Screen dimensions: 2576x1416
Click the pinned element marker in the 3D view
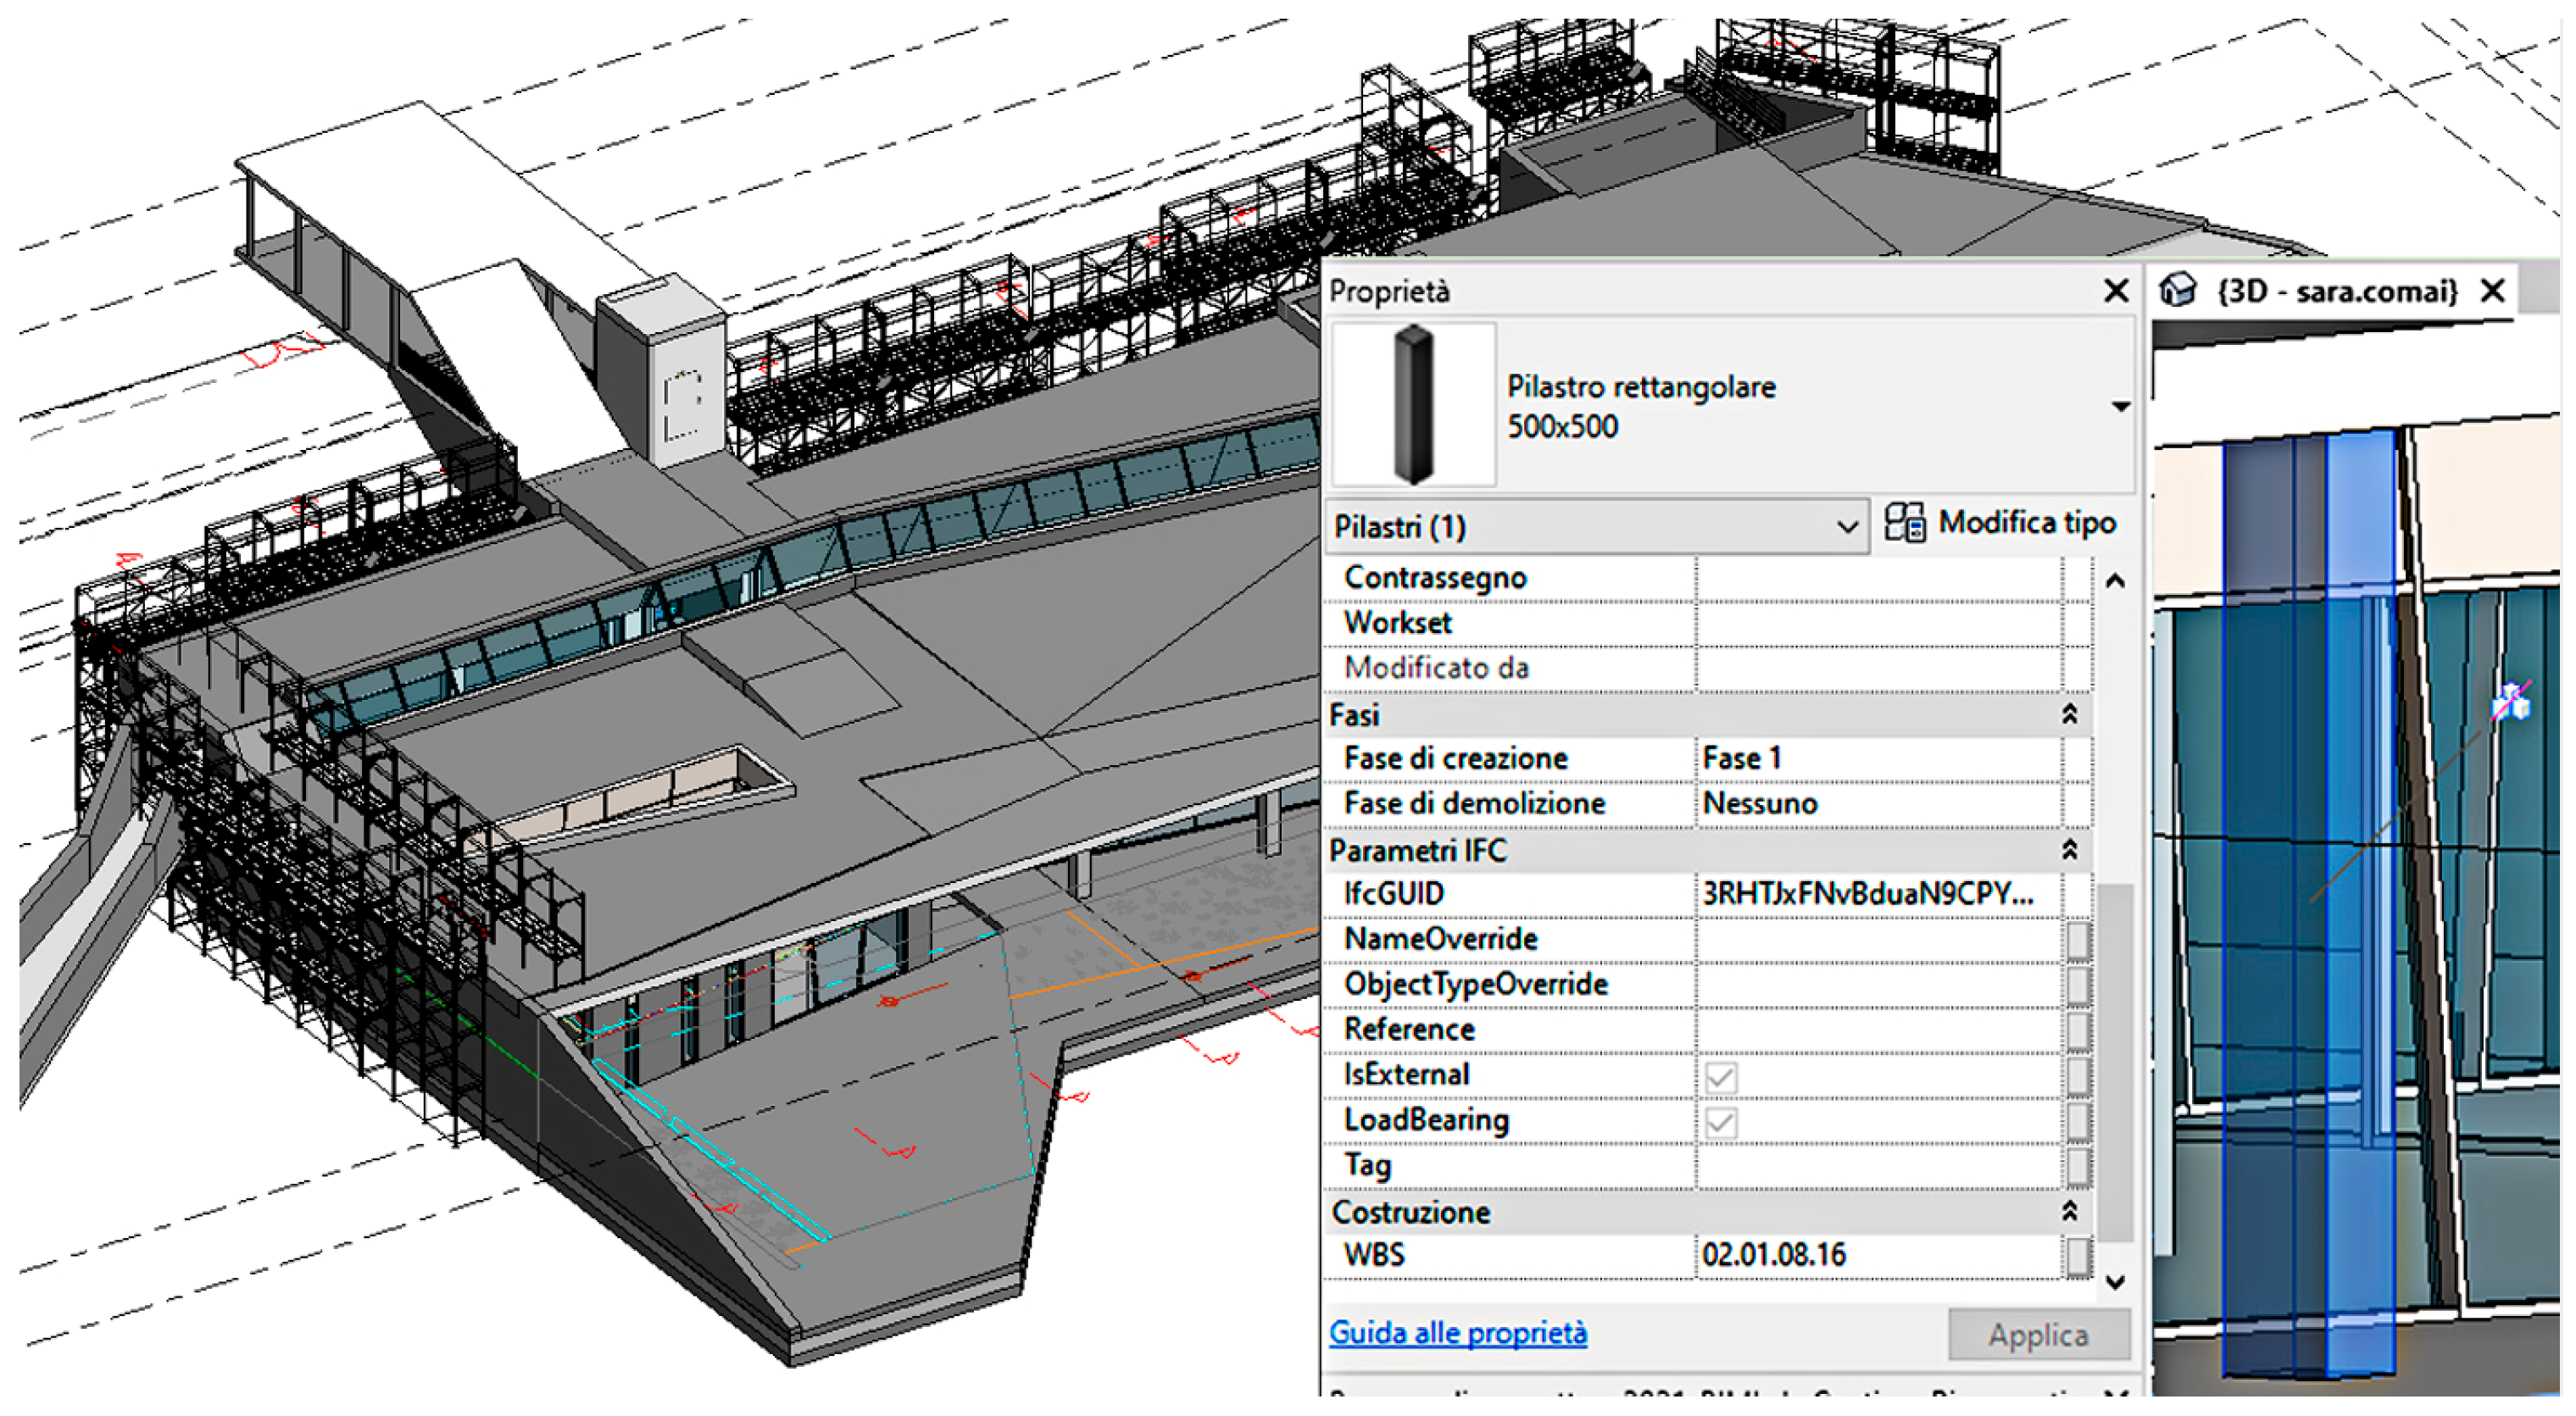[2512, 702]
